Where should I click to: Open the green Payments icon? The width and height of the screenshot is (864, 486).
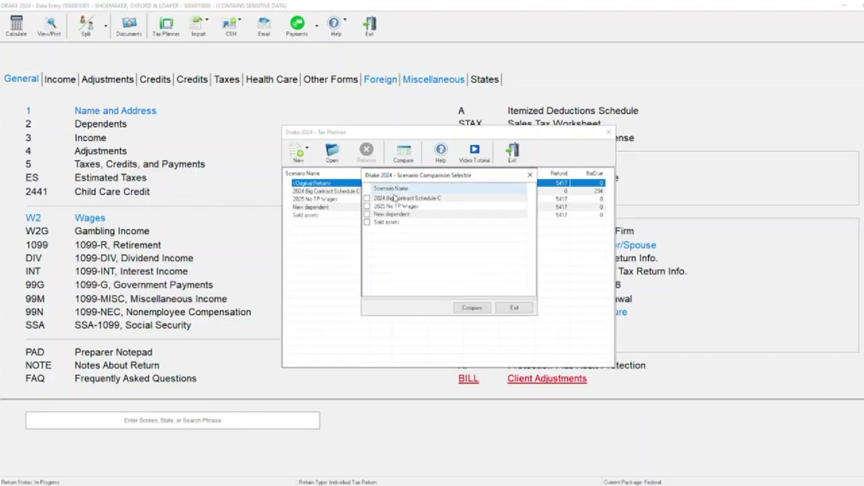point(297,26)
